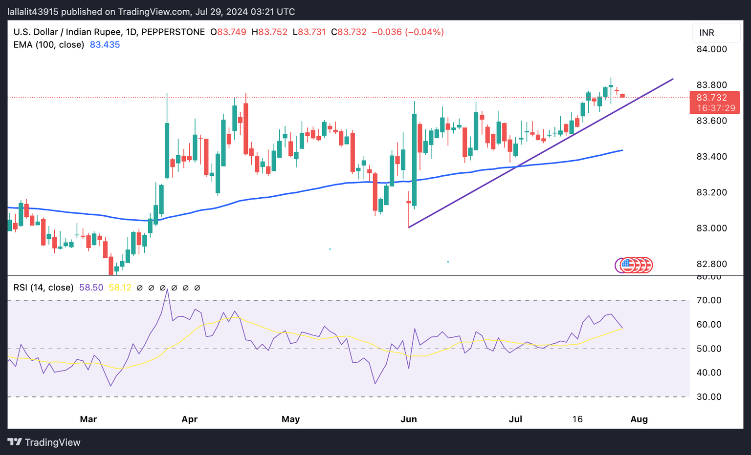Select the RSI (14, close) legend title

point(44,288)
